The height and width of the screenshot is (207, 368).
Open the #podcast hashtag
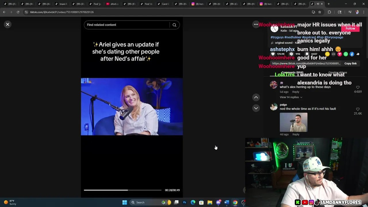click(309, 37)
